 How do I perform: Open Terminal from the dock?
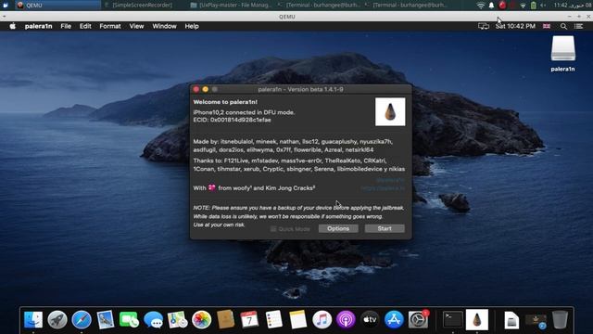click(453, 319)
